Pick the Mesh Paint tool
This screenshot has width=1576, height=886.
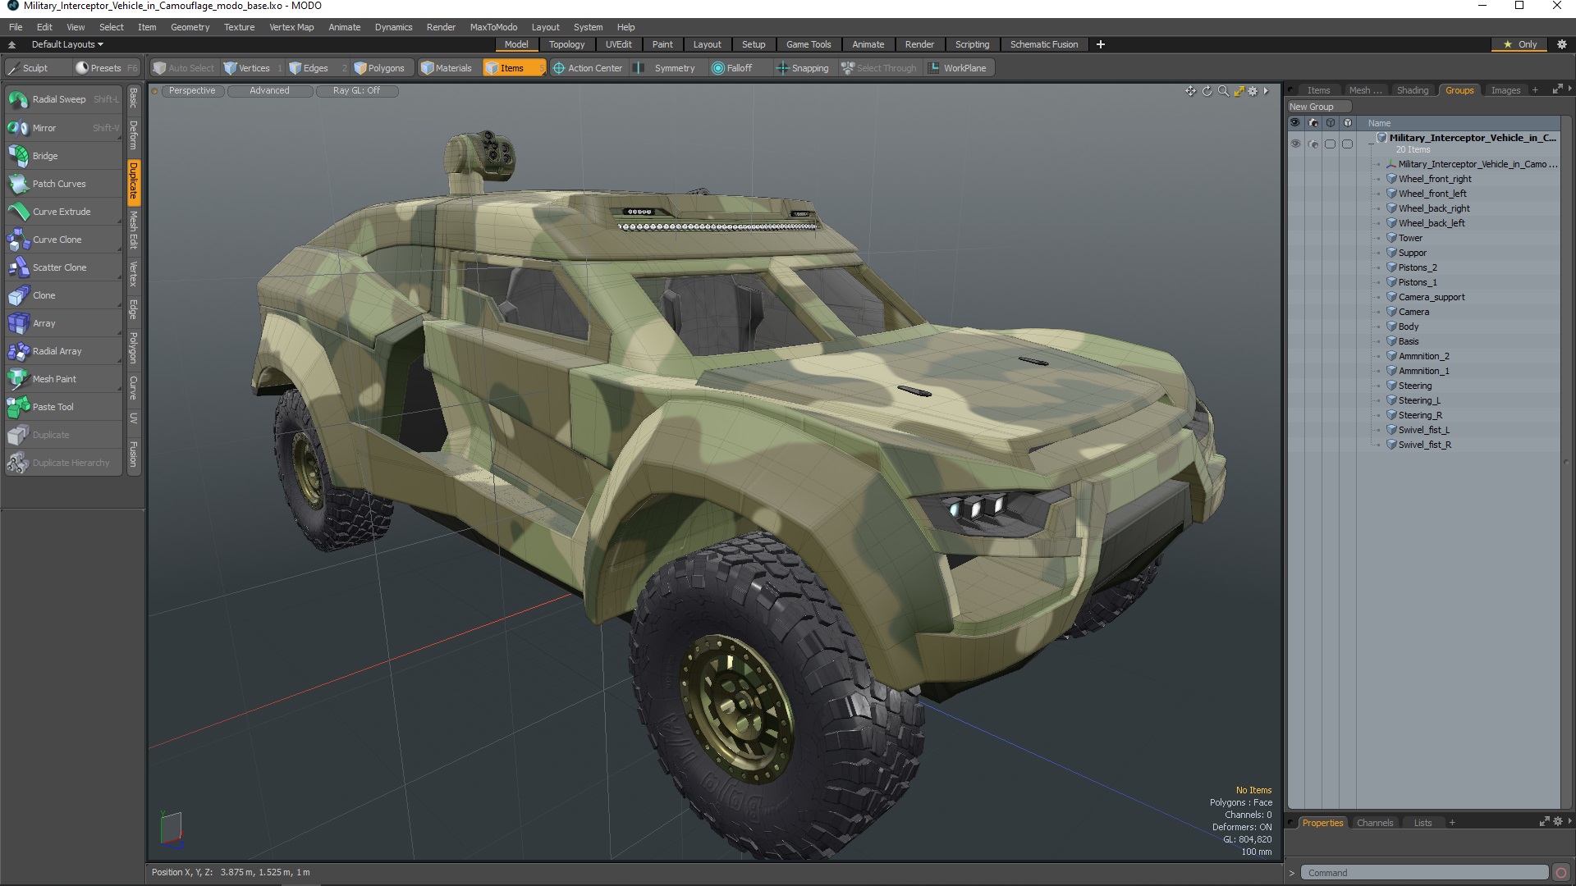pos(54,379)
